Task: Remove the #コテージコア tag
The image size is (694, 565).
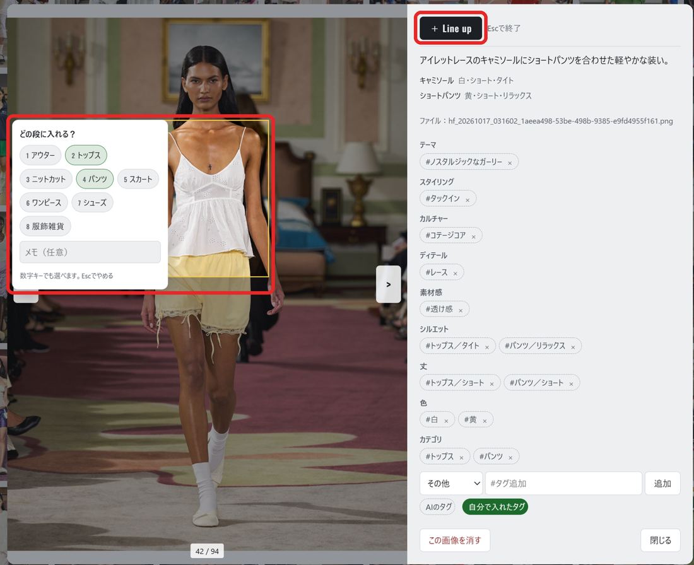Action: point(474,236)
